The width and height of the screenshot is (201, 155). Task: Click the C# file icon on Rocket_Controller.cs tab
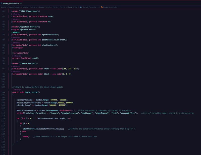[2, 3]
